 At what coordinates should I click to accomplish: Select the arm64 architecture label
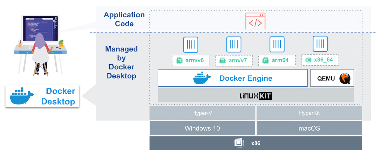coord(277,61)
